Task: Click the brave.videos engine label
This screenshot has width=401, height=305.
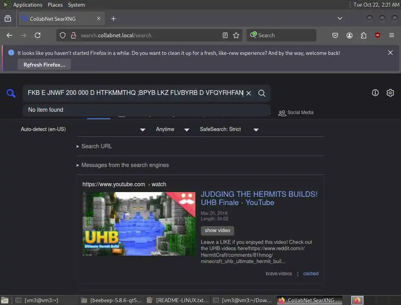Action: tap(279, 274)
